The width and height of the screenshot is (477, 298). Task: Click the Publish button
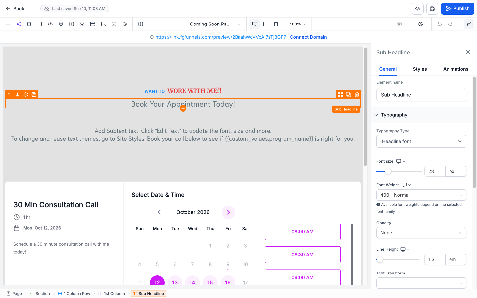(x=457, y=9)
